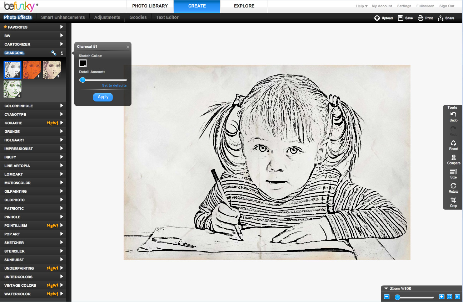Viewport: 463px width, 302px height.
Task: Activate the Compare tool
Action: 453,159
